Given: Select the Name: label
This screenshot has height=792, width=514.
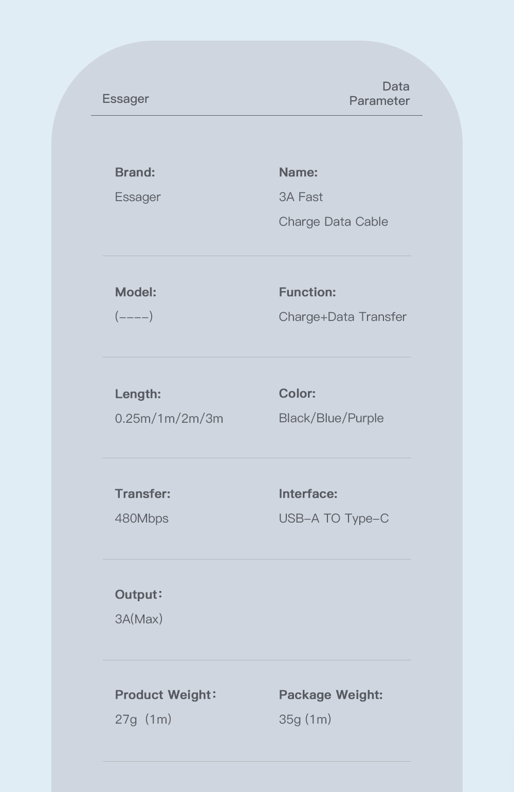Looking at the screenshot, I should click(298, 172).
